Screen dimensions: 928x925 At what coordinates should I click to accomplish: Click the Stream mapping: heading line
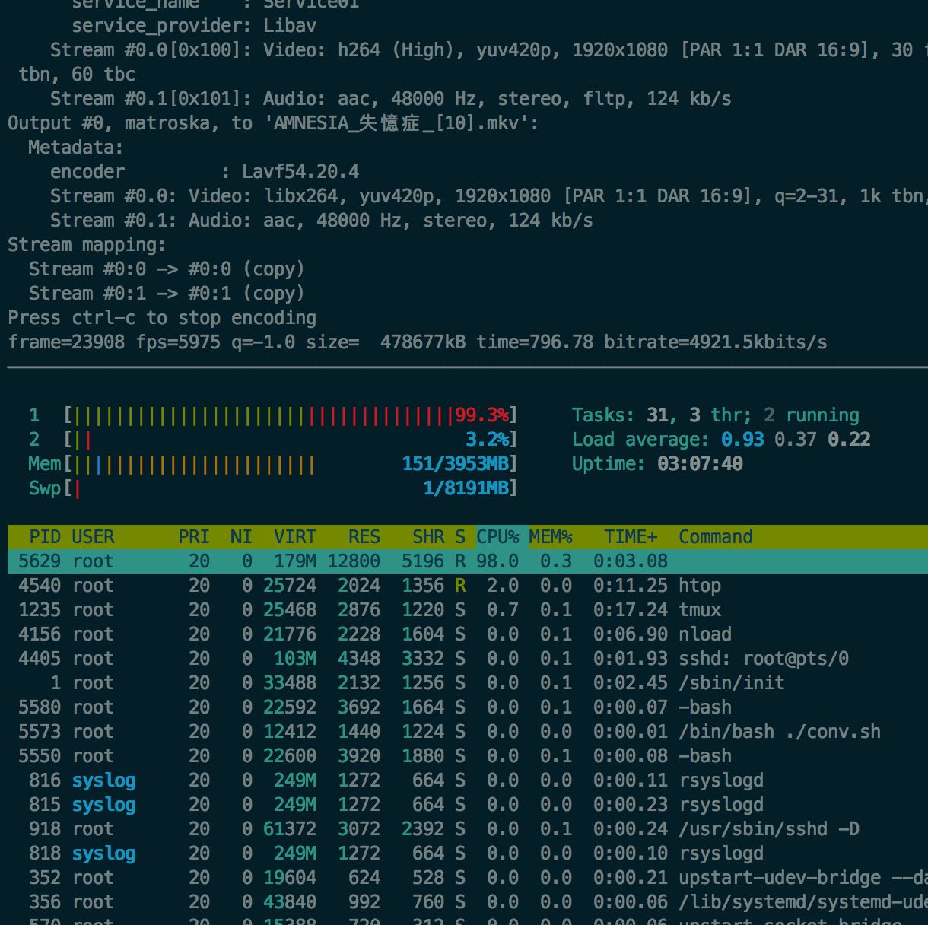pyautogui.click(x=87, y=245)
